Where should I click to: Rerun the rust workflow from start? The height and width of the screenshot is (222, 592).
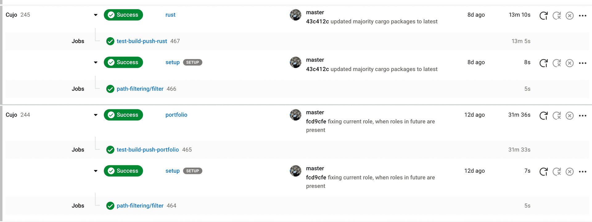pos(543,15)
